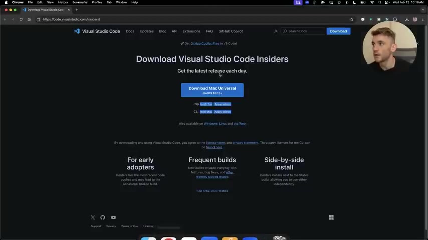428x240 pixels.
Task: Open the History menu in menu bar
Action: tap(63, 2)
